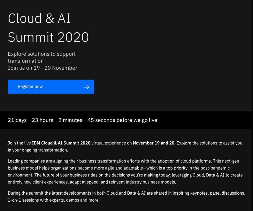Click the 'Cloud & AI Summit 2020' headline
The height and width of the screenshot is (211, 253).
[48, 27]
